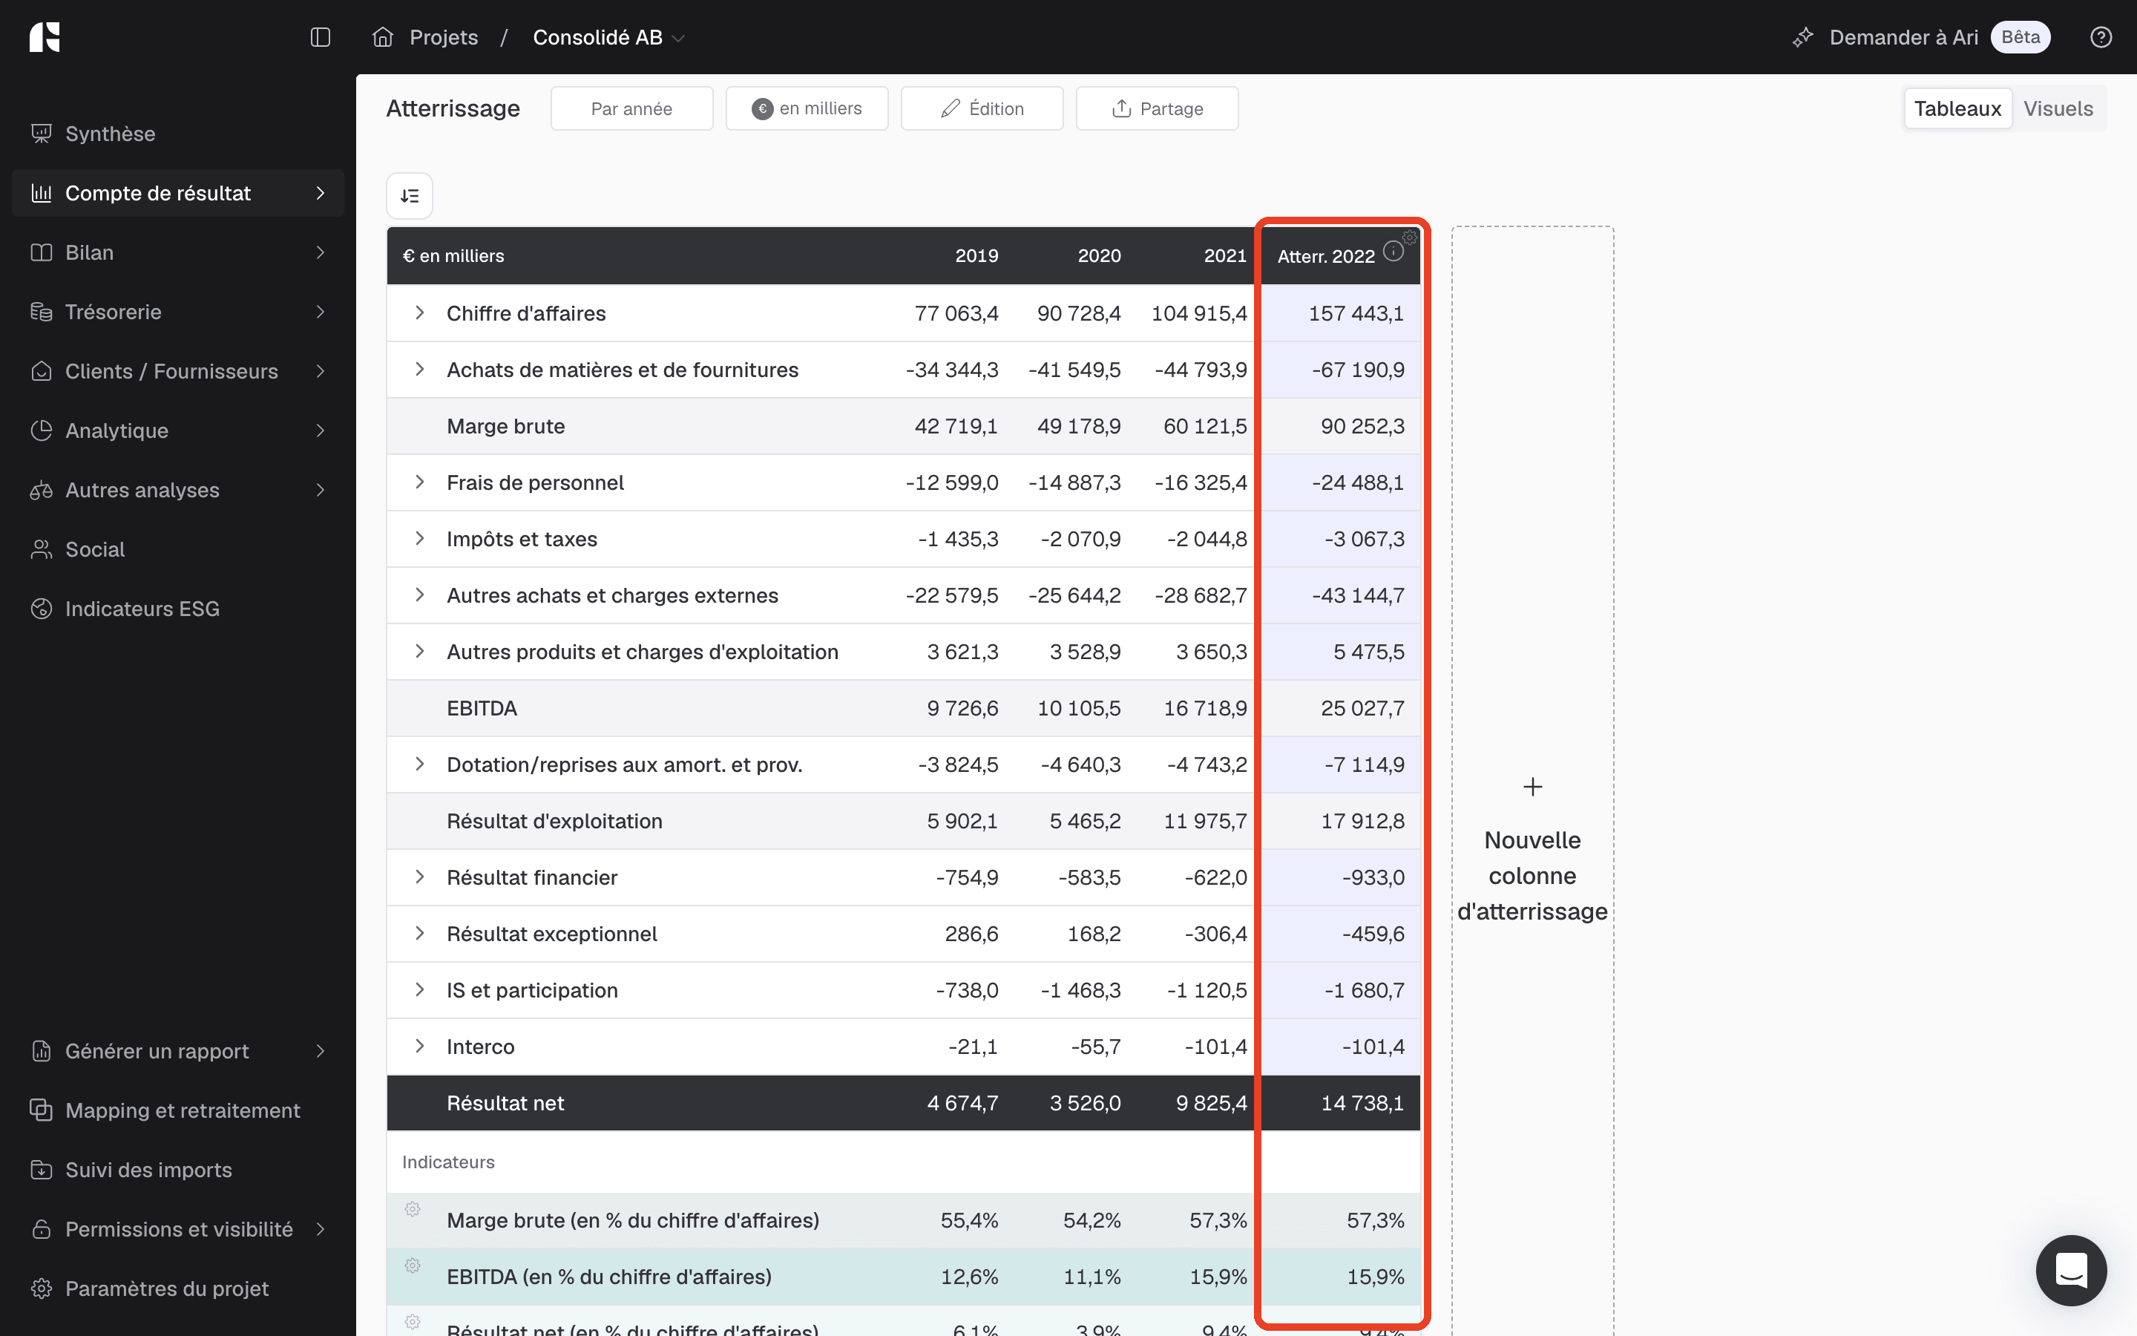Open settings gear for the Marge brute indicator
The image size is (2137, 1336).
413,1209
